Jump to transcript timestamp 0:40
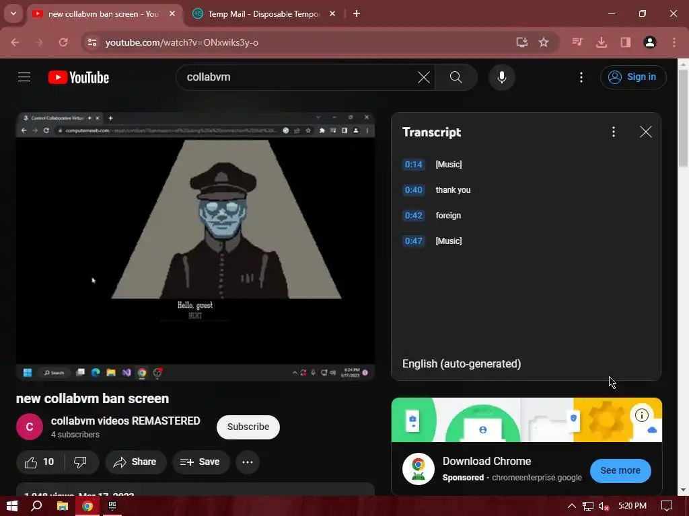689x516 pixels. (413, 189)
